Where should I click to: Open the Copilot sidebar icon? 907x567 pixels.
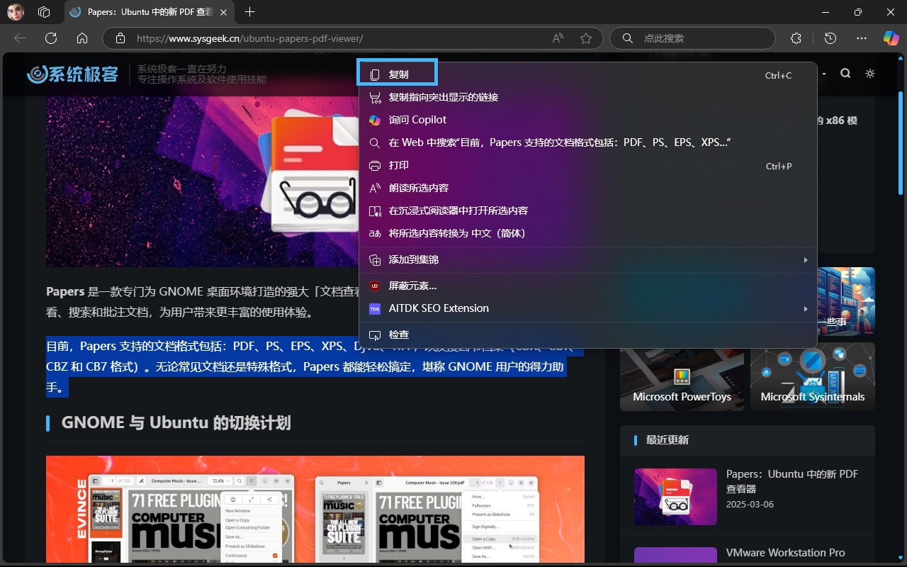pyautogui.click(x=891, y=38)
